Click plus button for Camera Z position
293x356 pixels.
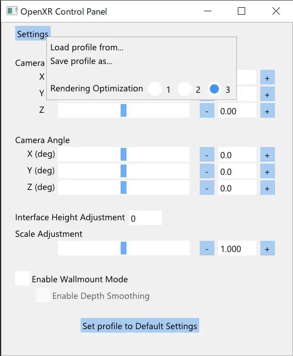267,111
